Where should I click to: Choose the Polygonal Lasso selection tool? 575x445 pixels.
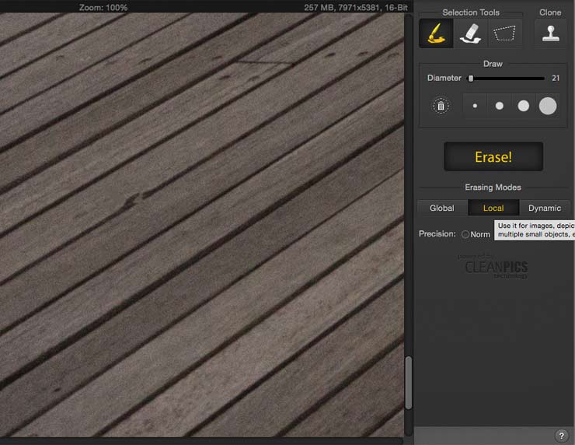(x=504, y=33)
